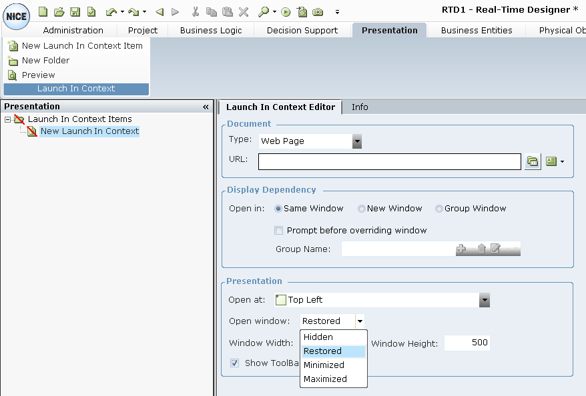Click inside the URL text field

pyautogui.click(x=389, y=161)
